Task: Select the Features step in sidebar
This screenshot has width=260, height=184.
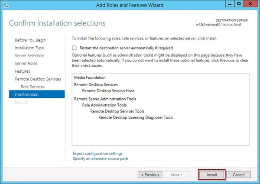Action: [x=23, y=71]
